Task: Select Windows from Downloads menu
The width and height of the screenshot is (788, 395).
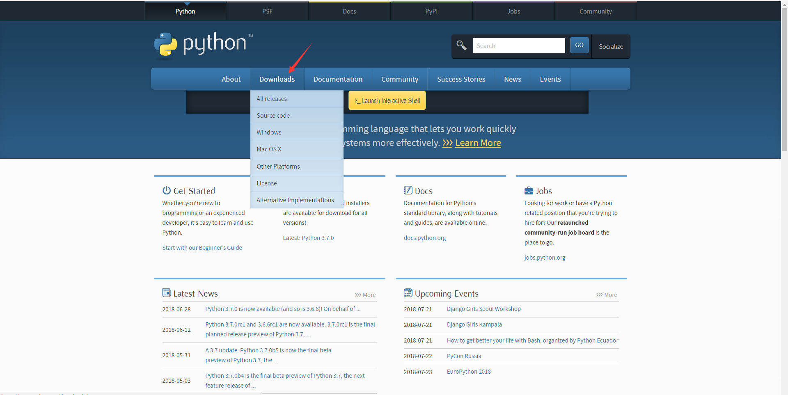Action: point(297,132)
